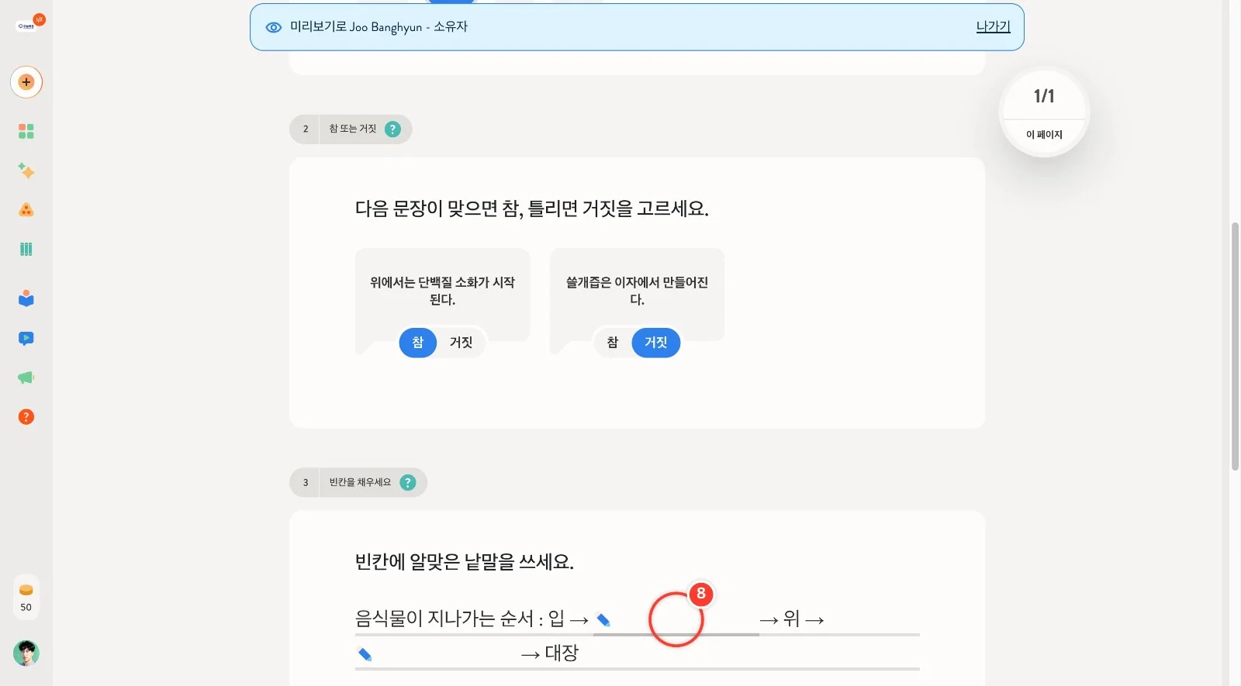Click the question 3 빈칸을 채우세요 label
Image resolution: width=1241 pixels, height=686 pixels.
360,482
